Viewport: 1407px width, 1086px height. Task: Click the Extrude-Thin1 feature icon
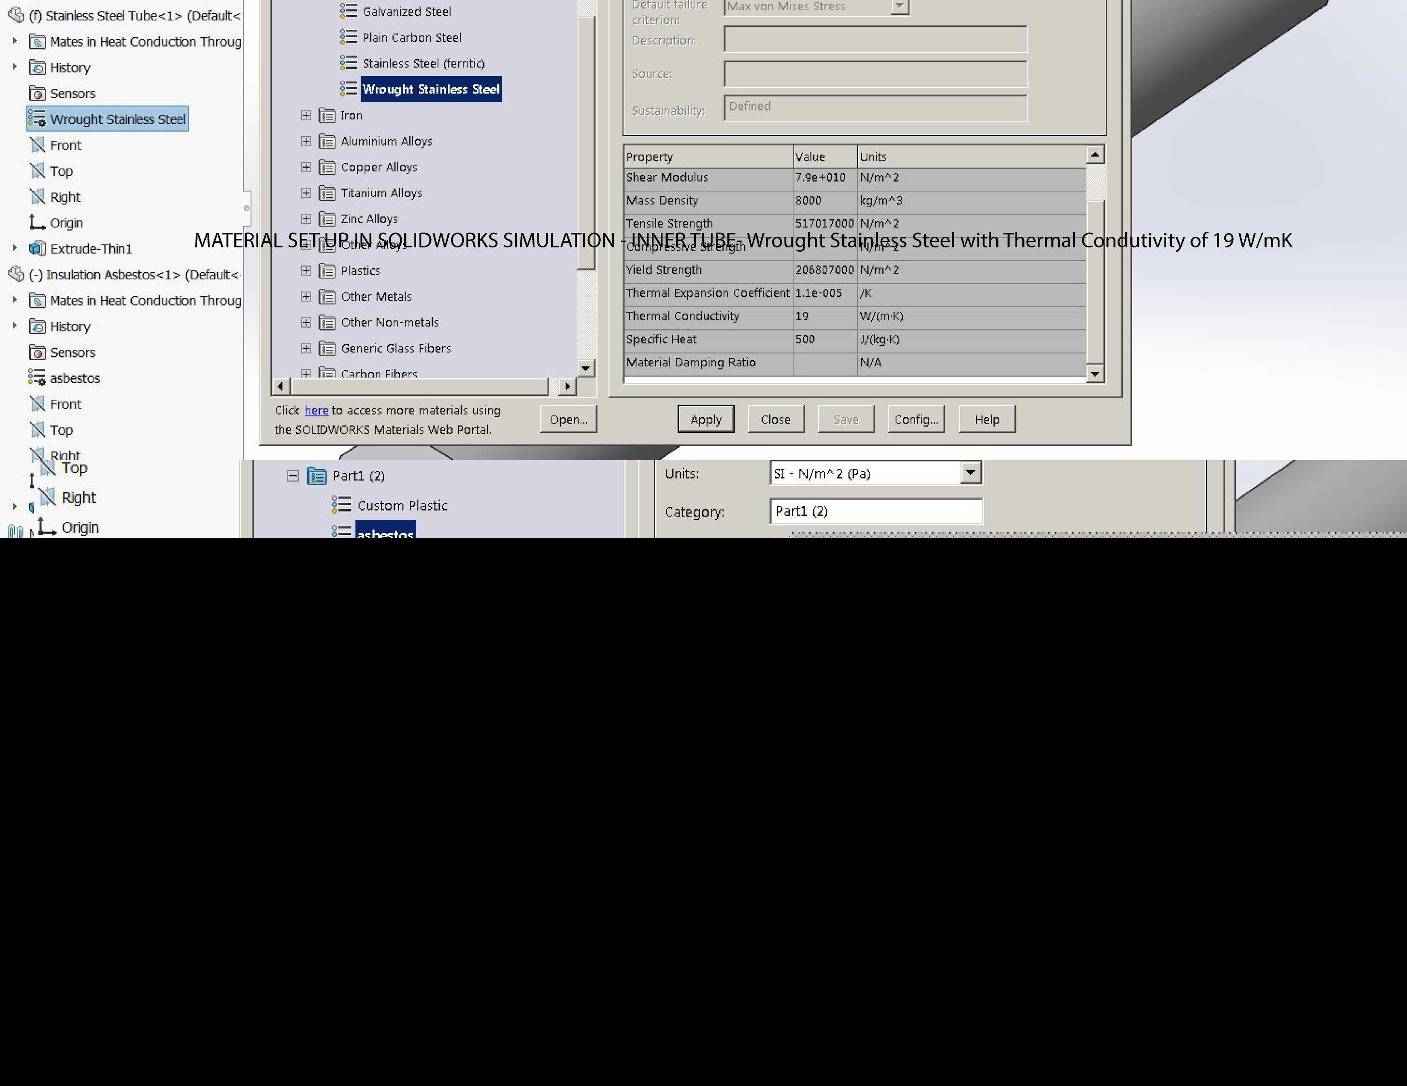pyautogui.click(x=38, y=249)
